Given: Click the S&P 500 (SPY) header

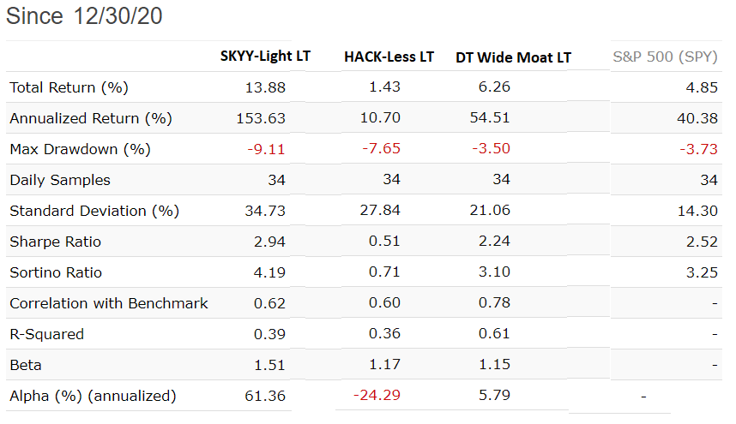Looking at the screenshot, I should tap(666, 58).
